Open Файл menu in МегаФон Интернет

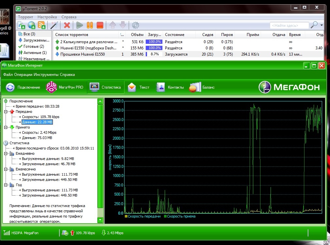8,75
